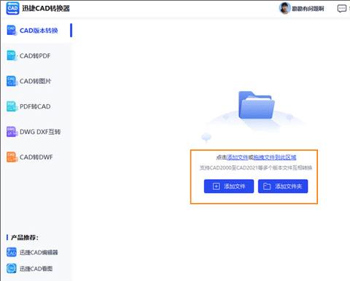350x281 pixels.
Task: Click the orange CAD转DWF sidebar icon
Action: (12, 157)
